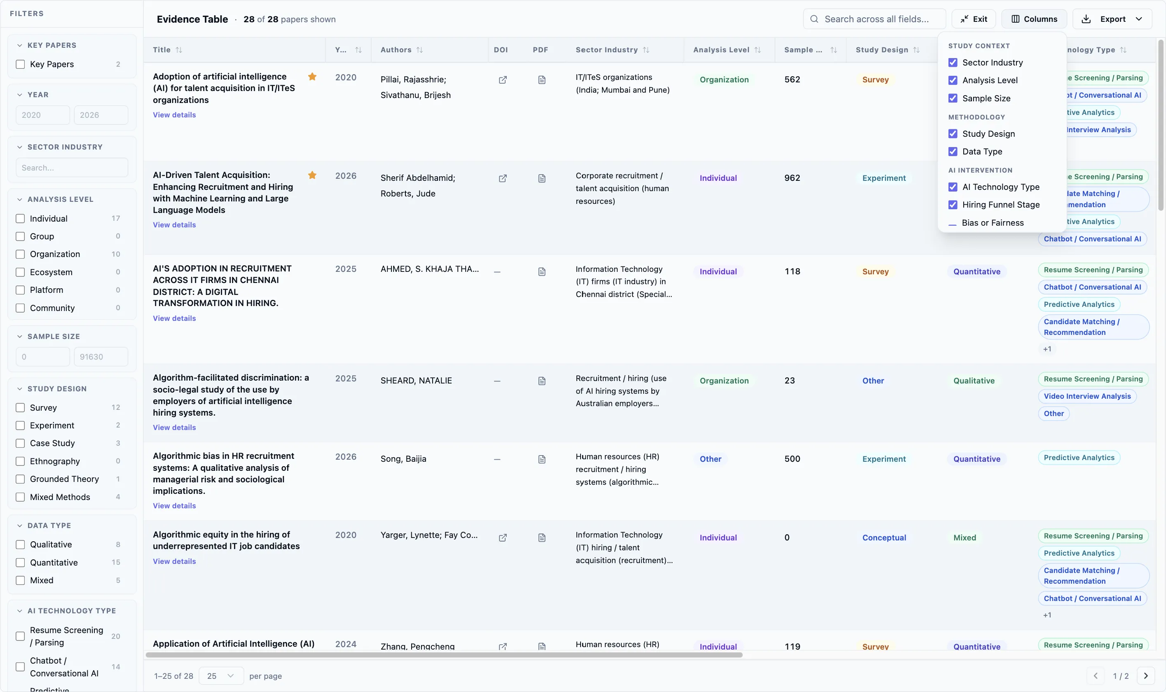Image resolution: width=1166 pixels, height=692 pixels.
Task: Collapse the Analysis Level filter section
Action: click(20, 199)
